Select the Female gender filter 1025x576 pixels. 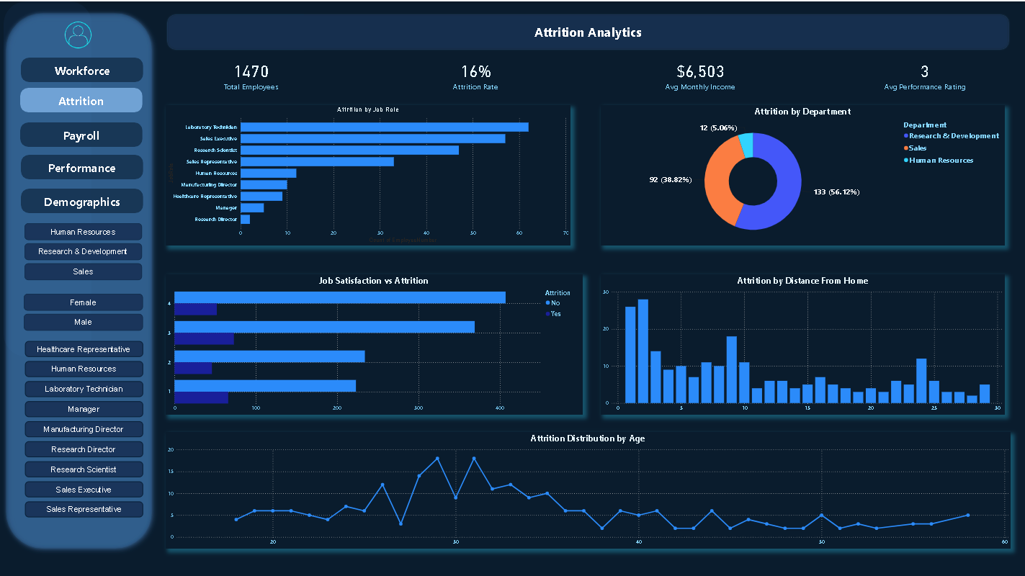[x=83, y=302]
